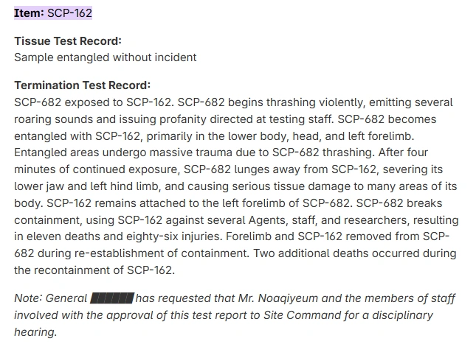Screen dimensions: 476x344
Task: Click the phrase "eleven deaths"
Action: click(63, 237)
